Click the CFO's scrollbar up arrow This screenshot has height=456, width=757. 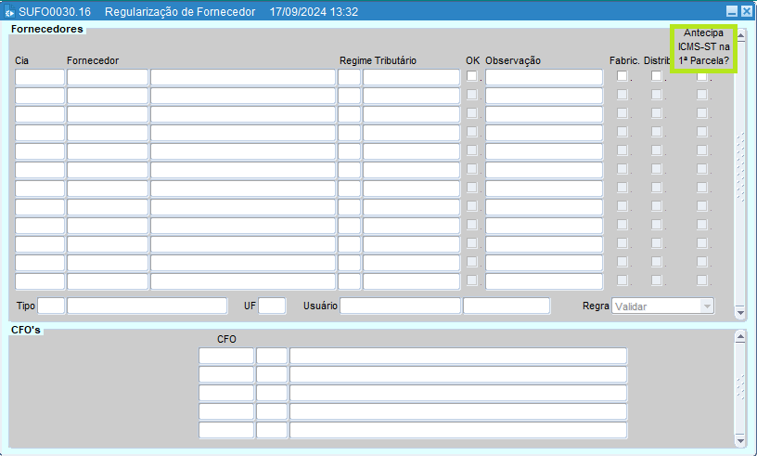click(740, 338)
